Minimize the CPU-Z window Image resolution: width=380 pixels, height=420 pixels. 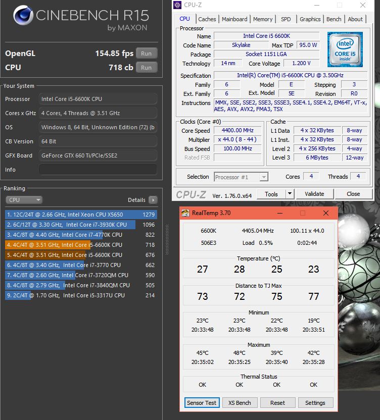[x=317, y=5]
